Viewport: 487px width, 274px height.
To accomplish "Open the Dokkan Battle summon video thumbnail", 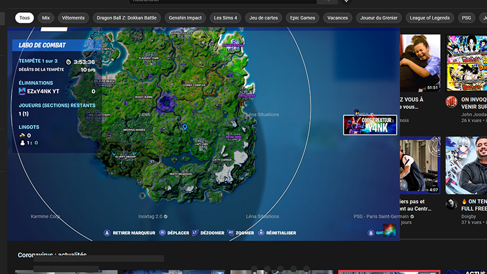I will point(466,63).
